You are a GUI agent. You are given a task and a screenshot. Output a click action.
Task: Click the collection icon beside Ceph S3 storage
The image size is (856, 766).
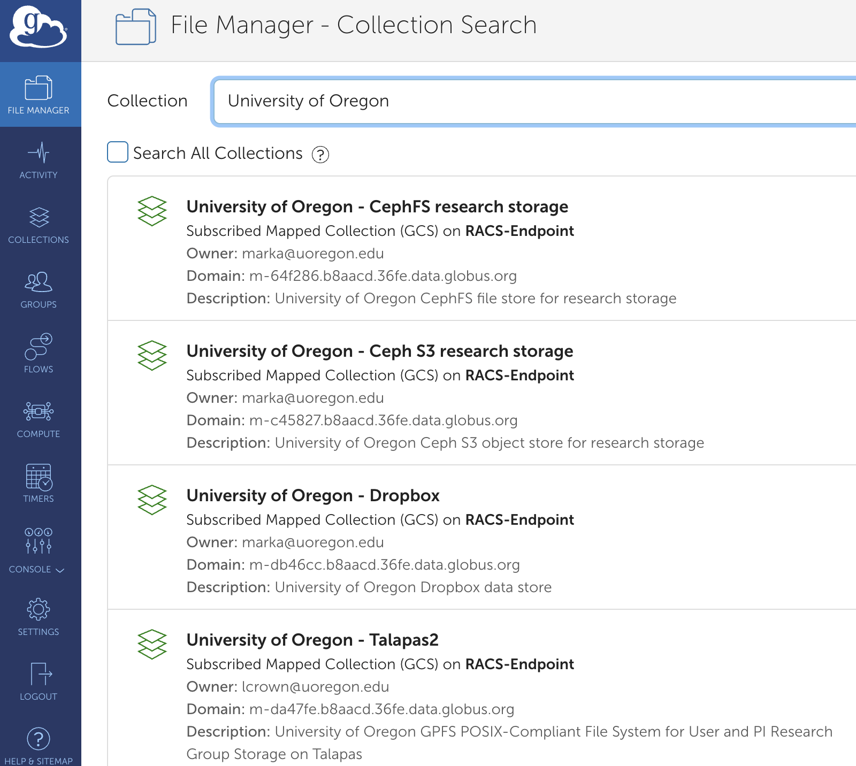[152, 356]
